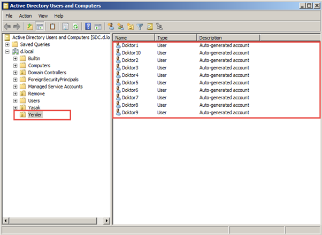Open Properties toolbar icon
Image resolution: width=322 pixels, height=235 pixels.
(x=65, y=27)
